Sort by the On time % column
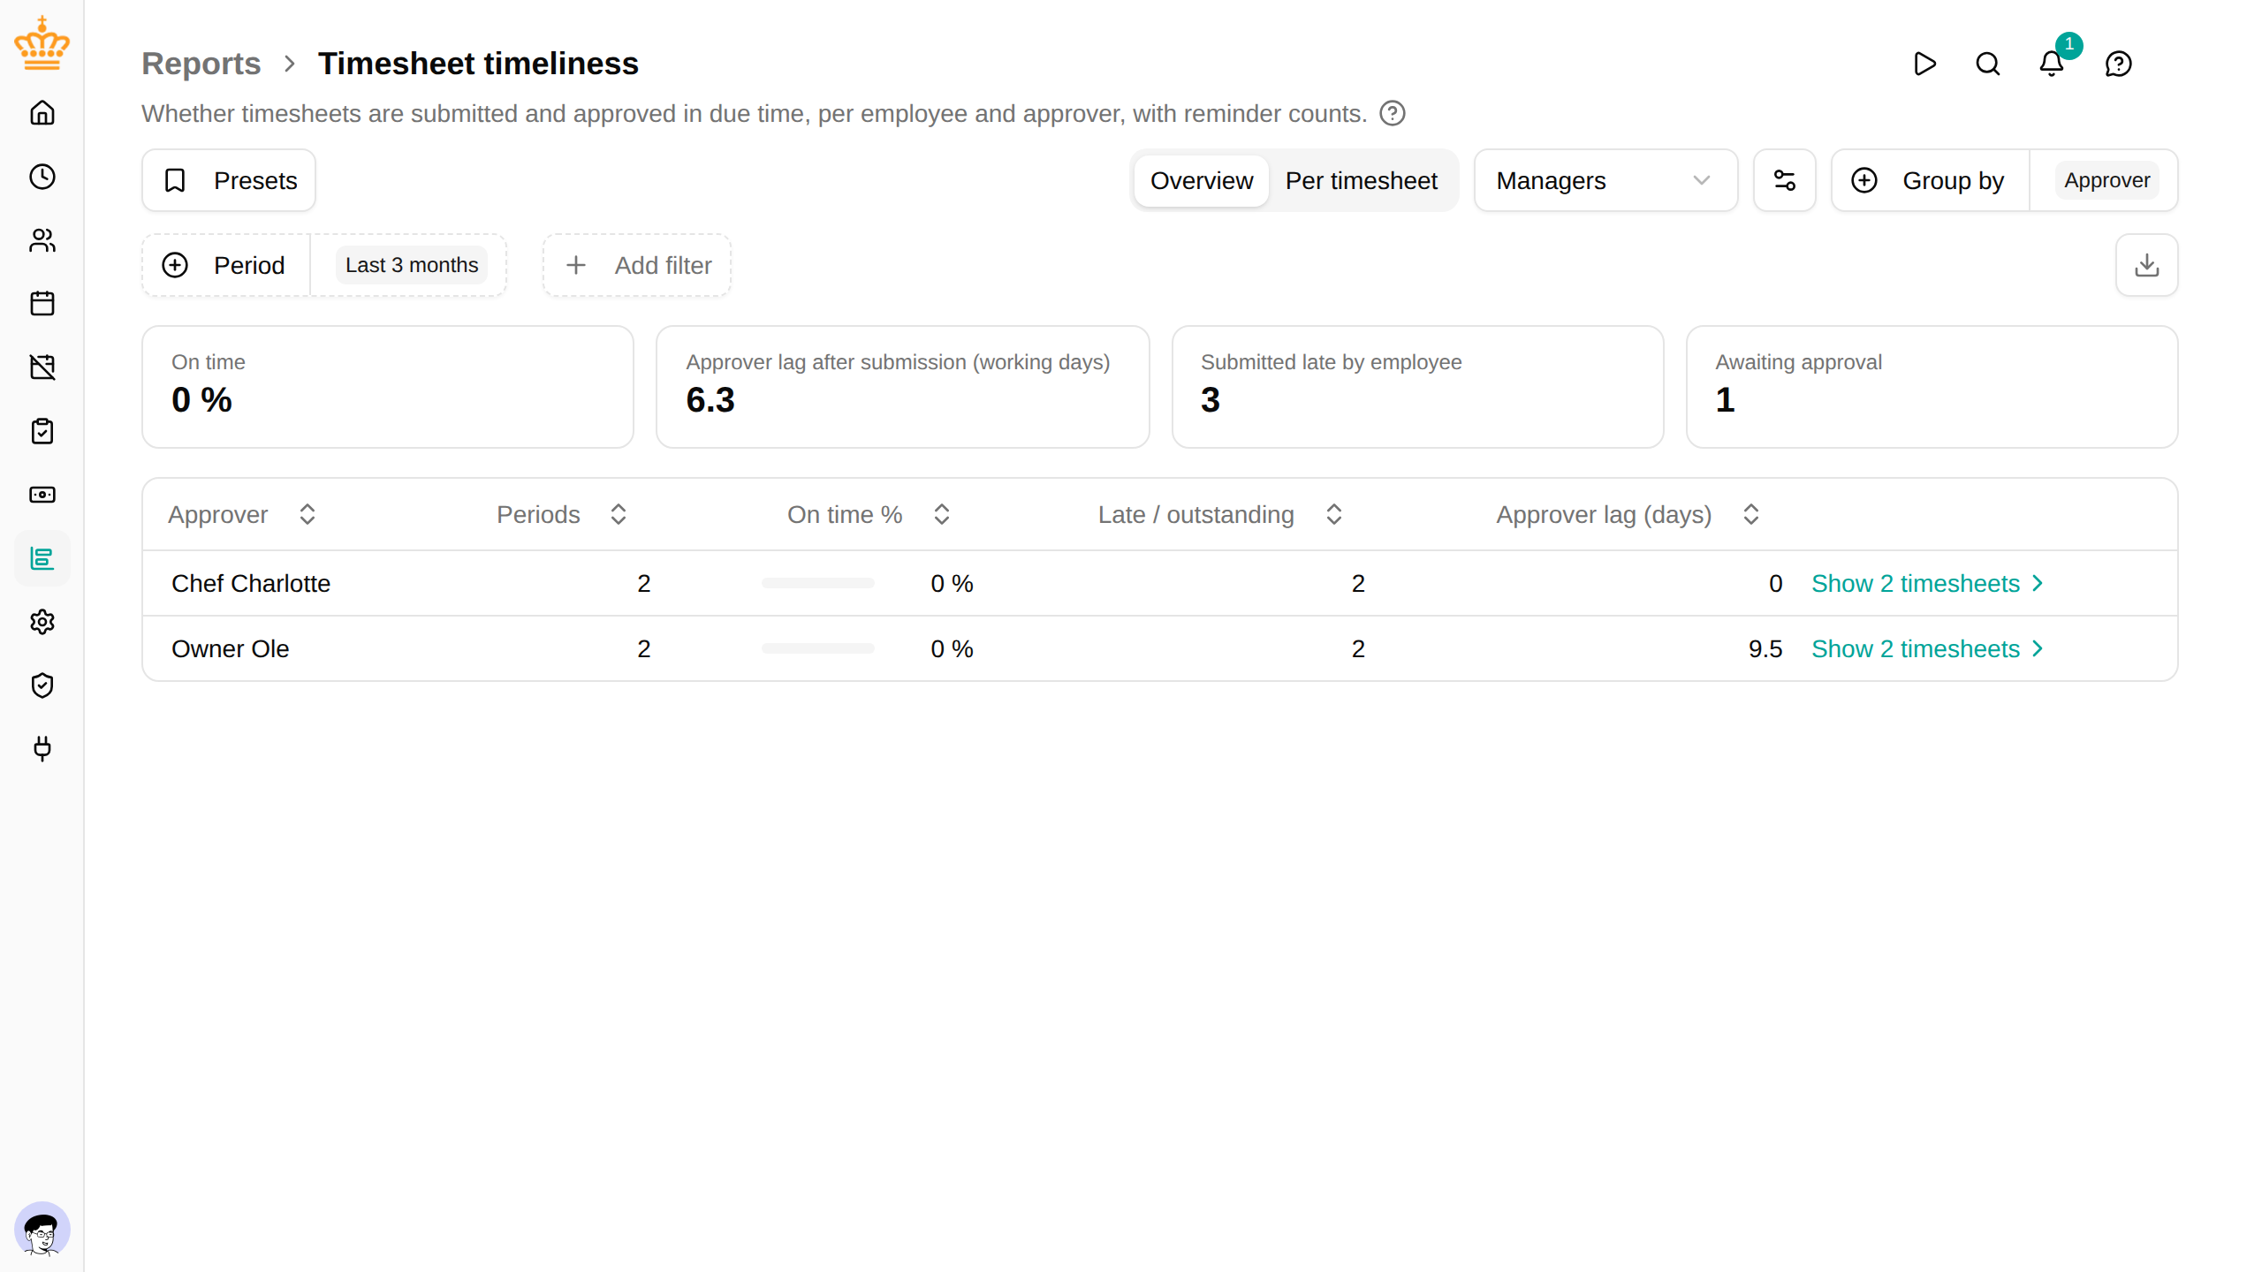Viewport: 2262px width, 1272px height. tap(869, 514)
